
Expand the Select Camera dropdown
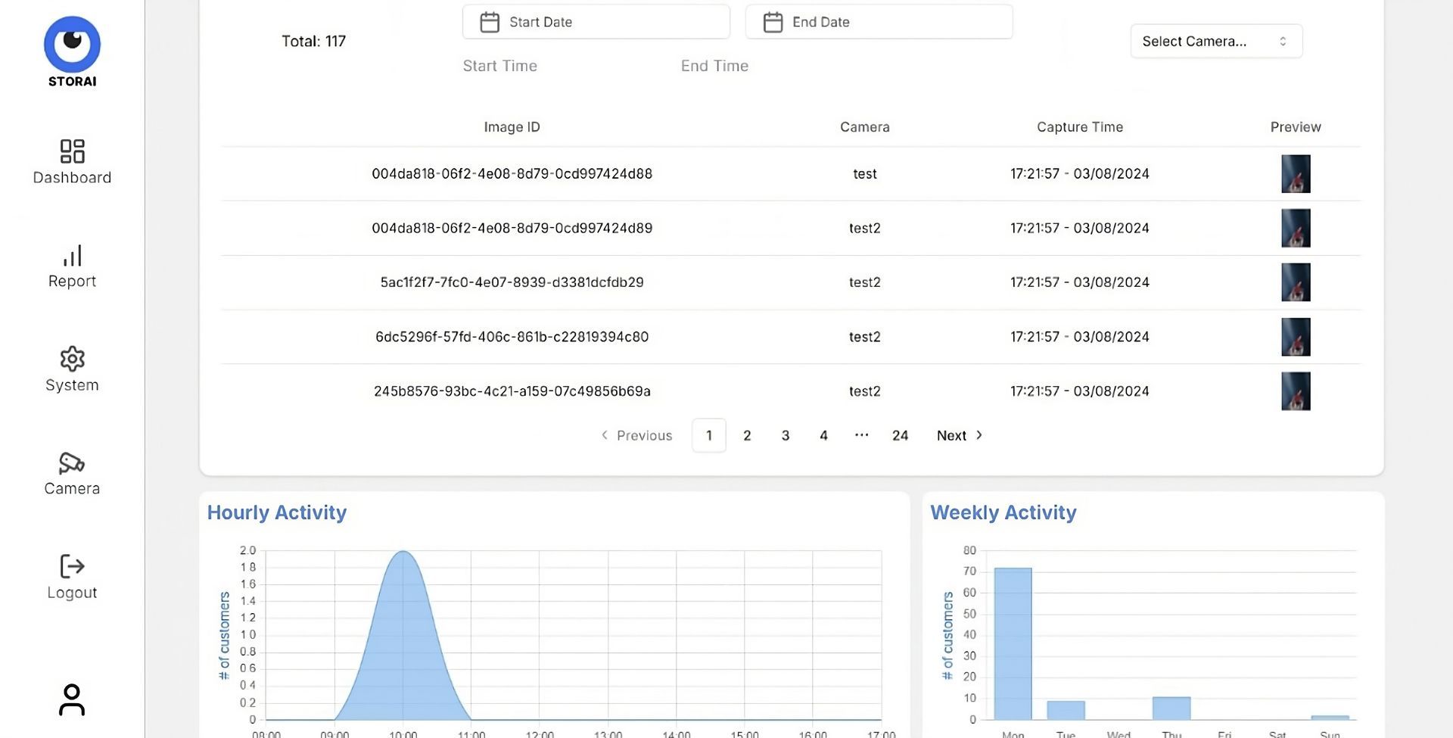1216,41
